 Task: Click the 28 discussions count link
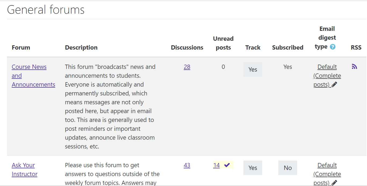coord(187,67)
